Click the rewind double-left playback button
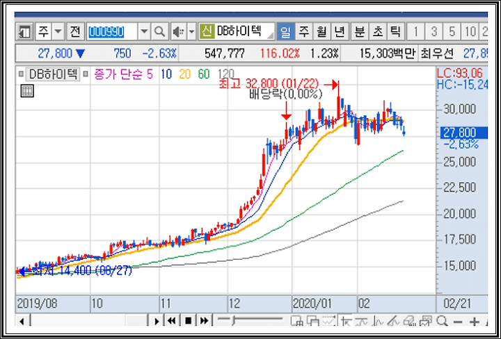 point(172,321)
